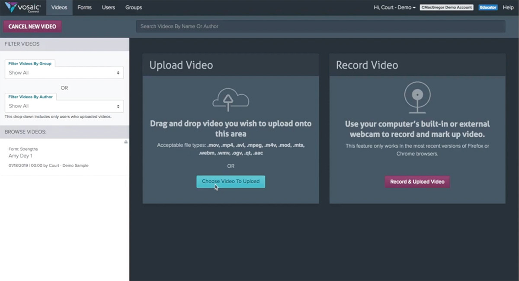The image size is (519, 281).
Task: Open the Users section
Action: point(108,7)
